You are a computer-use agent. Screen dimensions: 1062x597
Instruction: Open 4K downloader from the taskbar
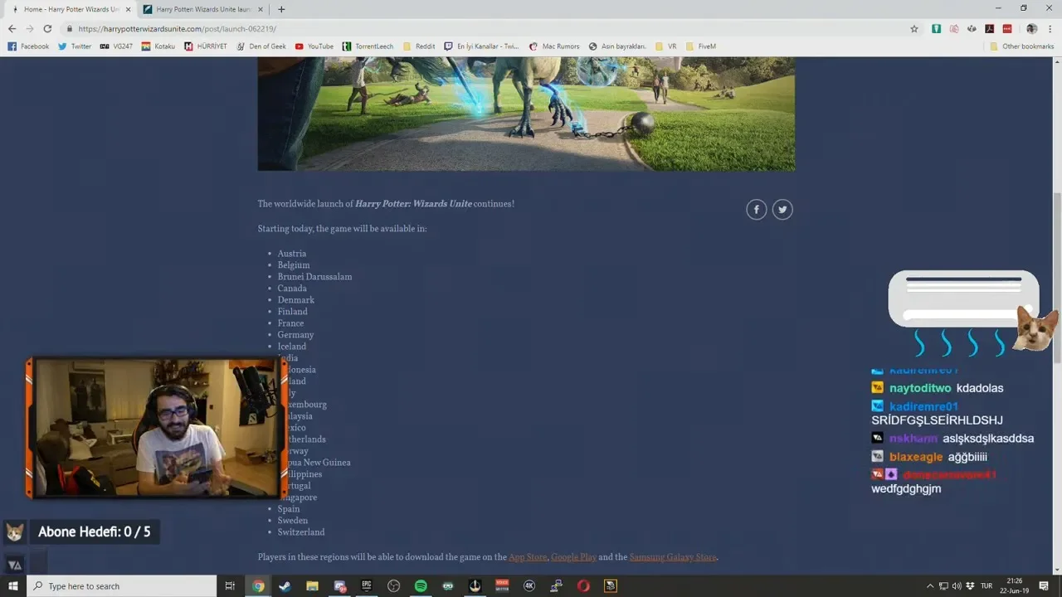(x=529, y=585)
